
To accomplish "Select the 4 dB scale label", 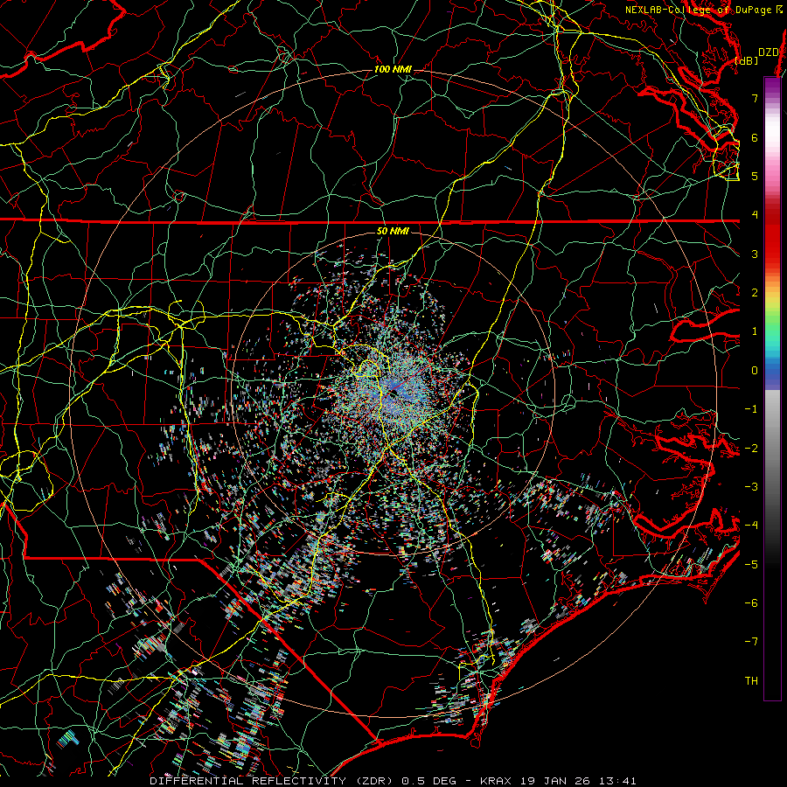I will (755, 214).
